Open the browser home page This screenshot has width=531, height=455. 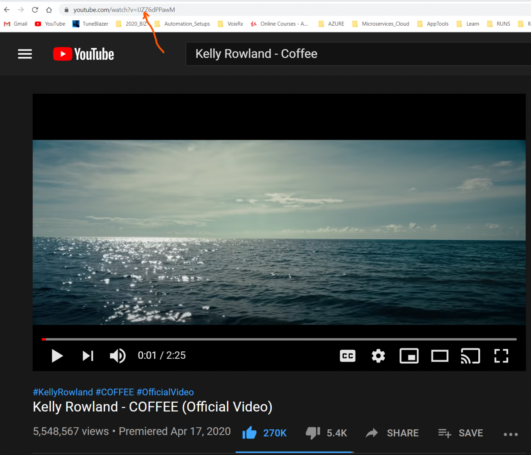pos(49,10)
